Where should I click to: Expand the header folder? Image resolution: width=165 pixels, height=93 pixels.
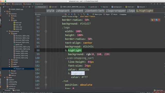coord(10,60)
